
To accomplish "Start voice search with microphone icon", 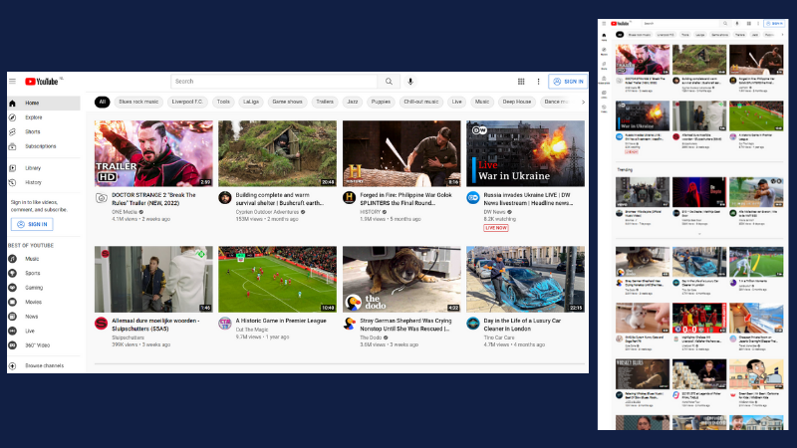I will (410, 82).
